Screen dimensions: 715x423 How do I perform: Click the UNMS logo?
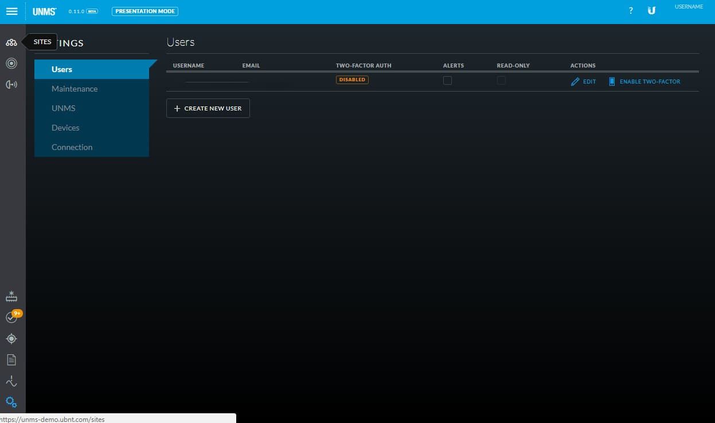click(44, 11)
